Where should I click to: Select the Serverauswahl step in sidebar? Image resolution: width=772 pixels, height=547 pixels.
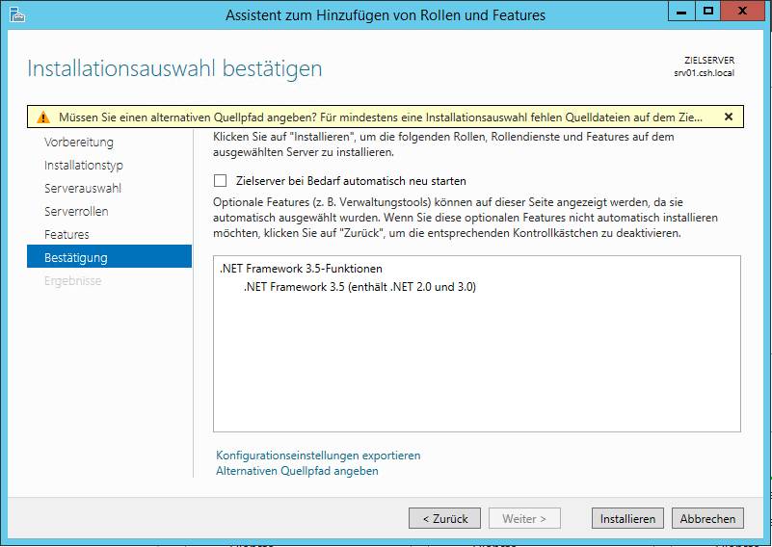pyautogui.click(x=83, y=189)
